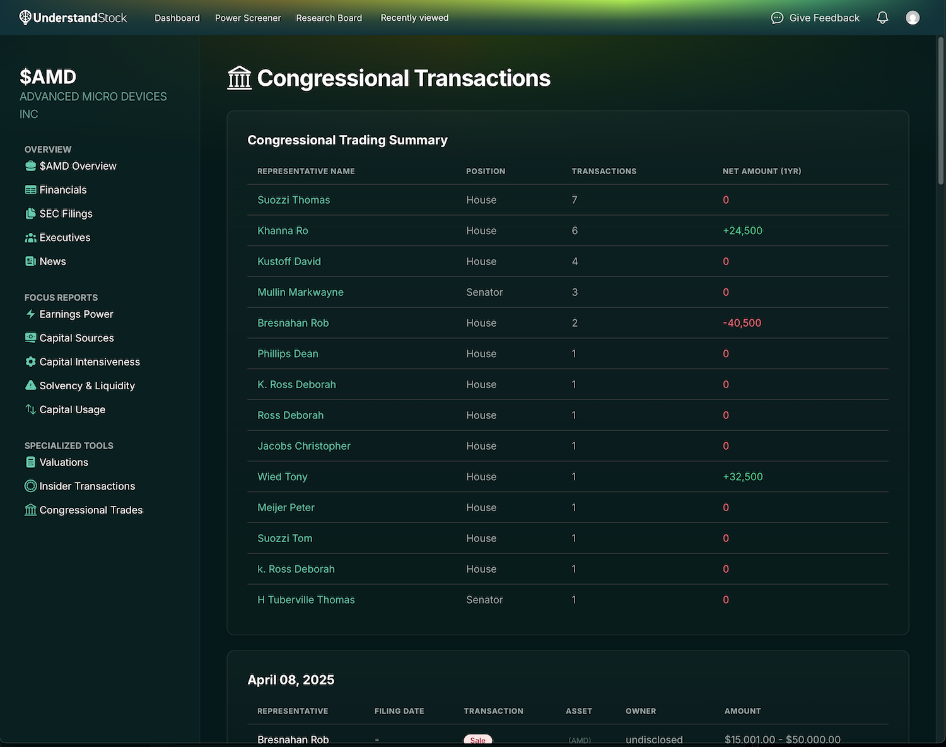The image size is (946, 747).
Task: Click the circle icon beside Insider Transactions
Action: coord(30,486)
